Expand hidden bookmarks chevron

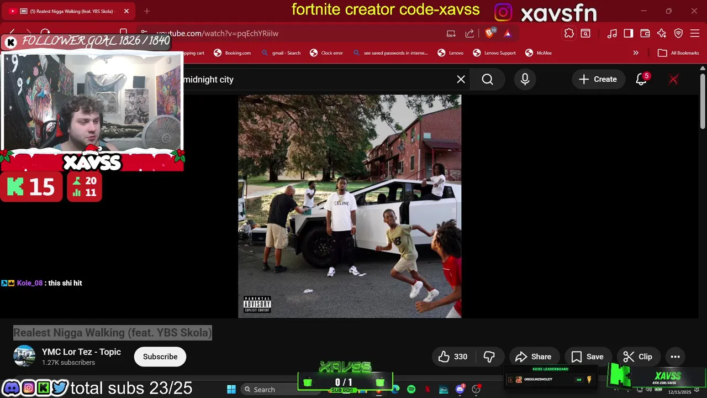click(x=636, y=53)
